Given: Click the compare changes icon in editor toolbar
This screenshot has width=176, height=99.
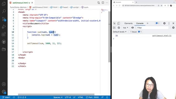Looking at the screenshot, I should pos(99,3).
